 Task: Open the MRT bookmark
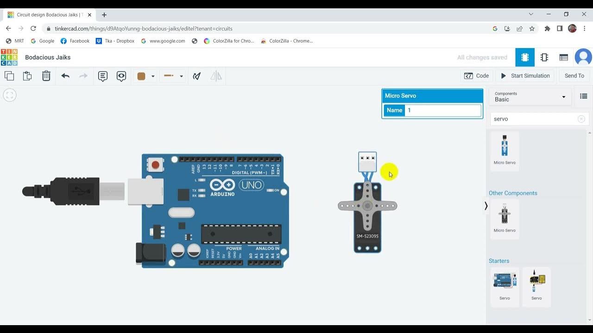point(15,41)
